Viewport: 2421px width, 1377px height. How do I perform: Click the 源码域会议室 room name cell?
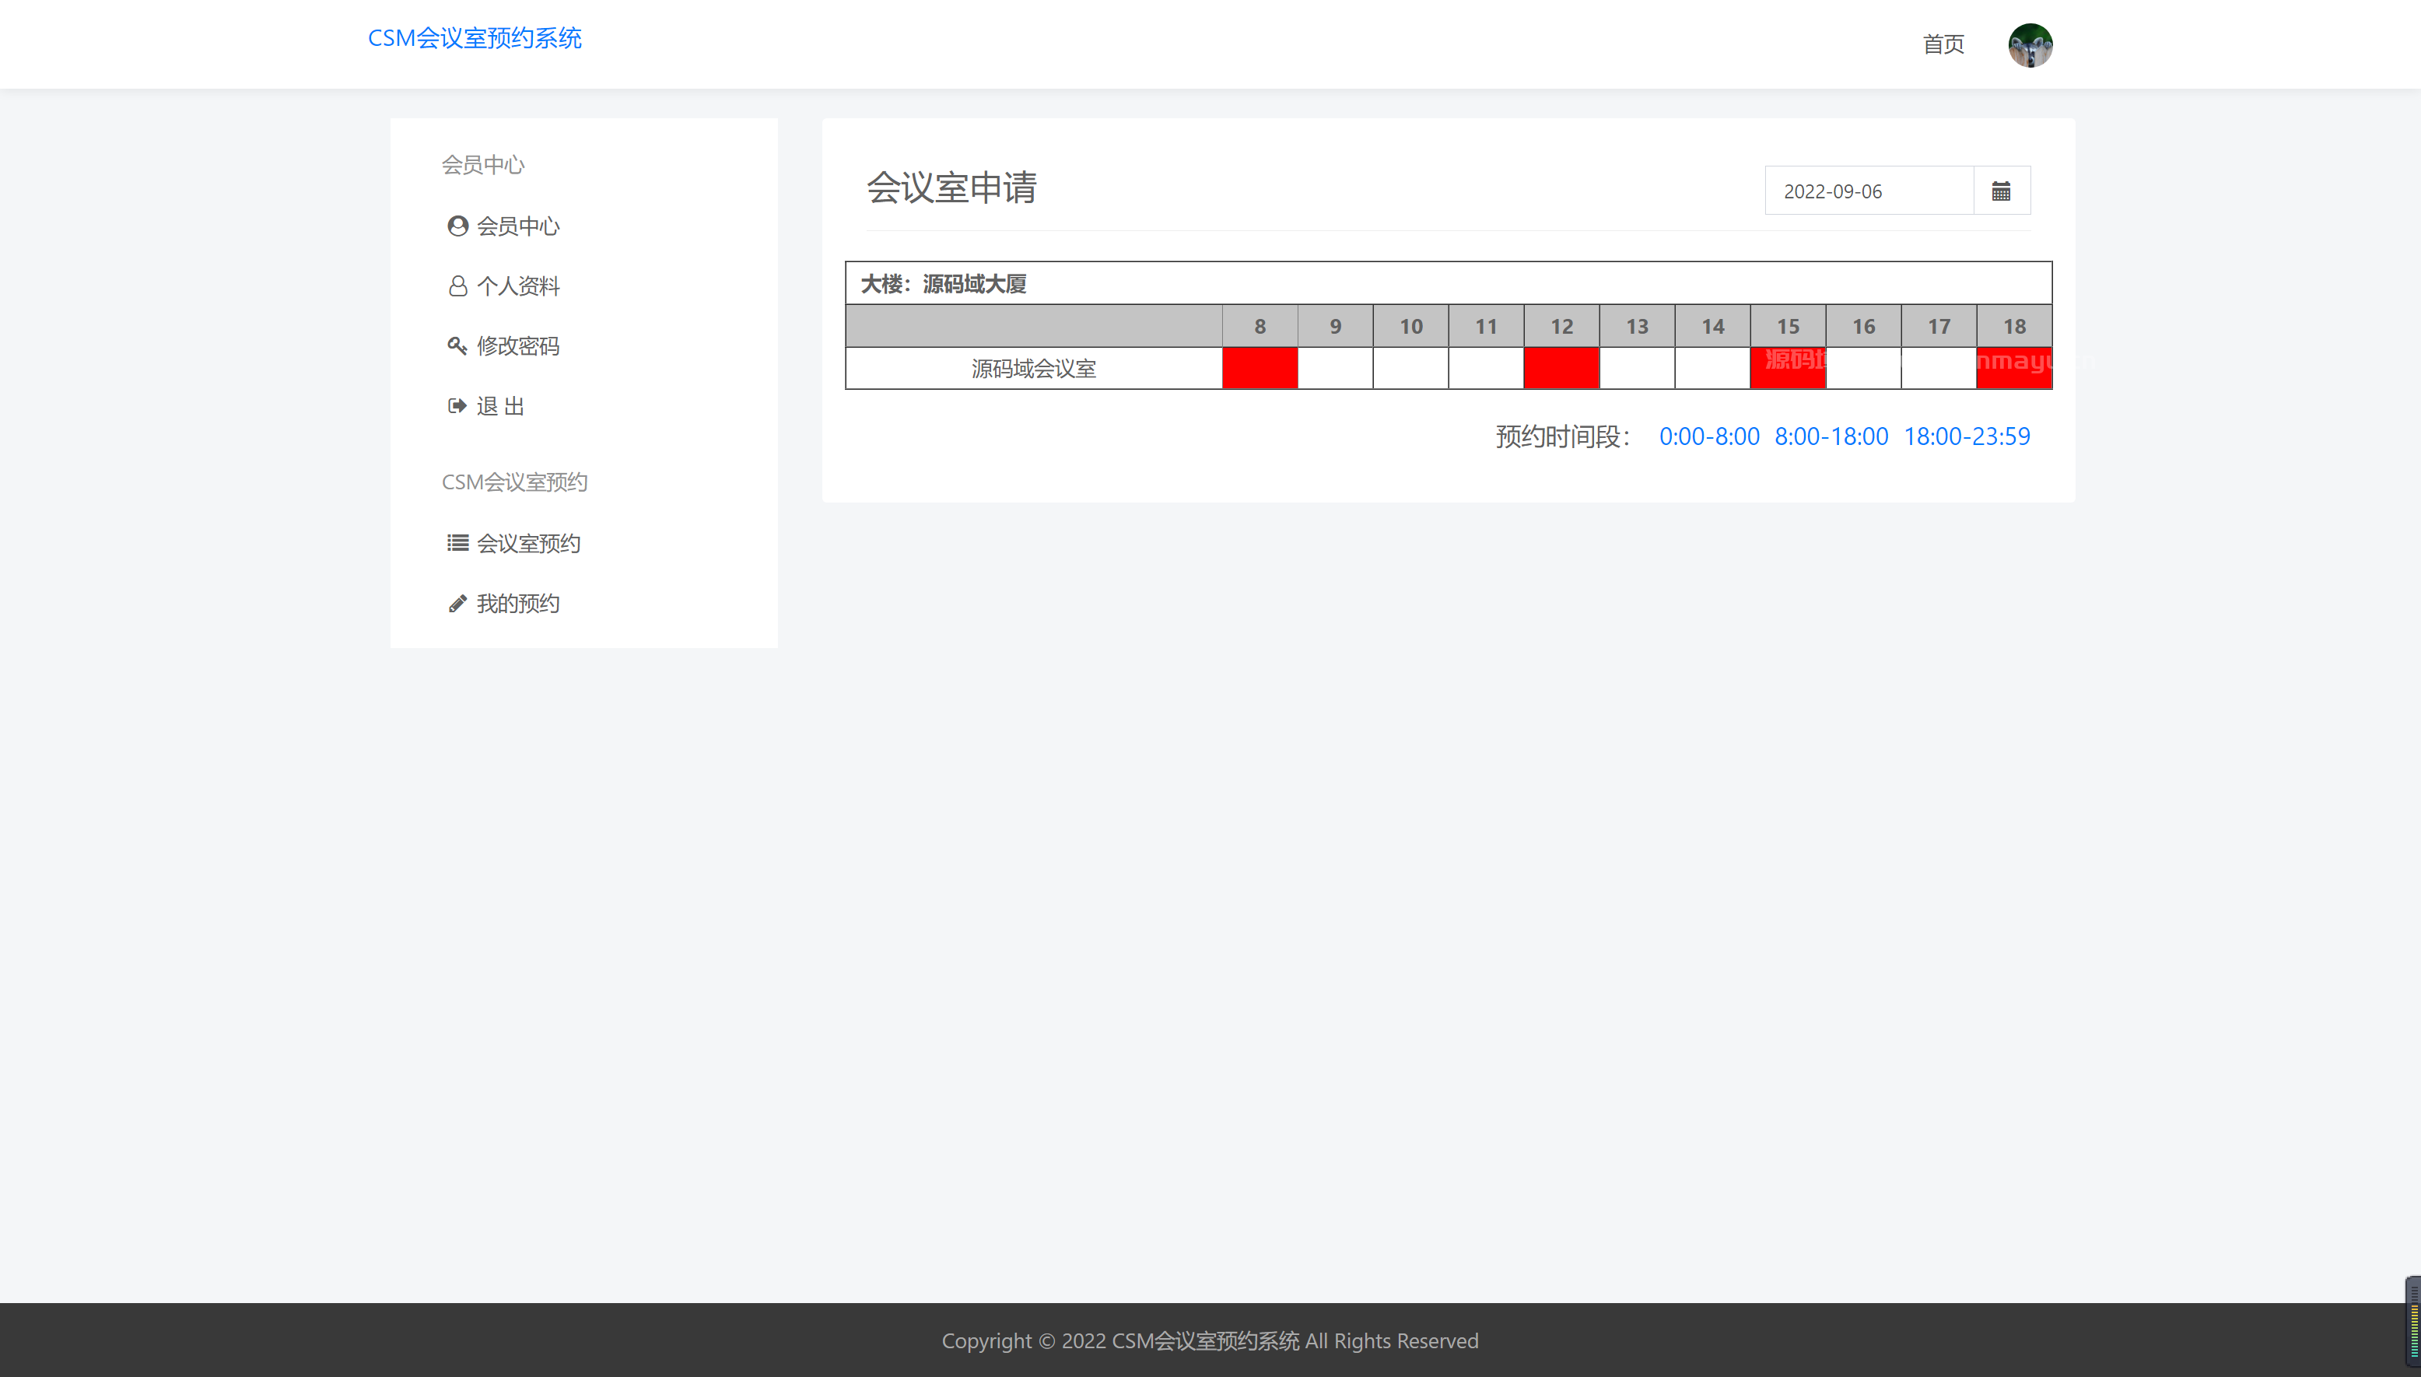1034,368
